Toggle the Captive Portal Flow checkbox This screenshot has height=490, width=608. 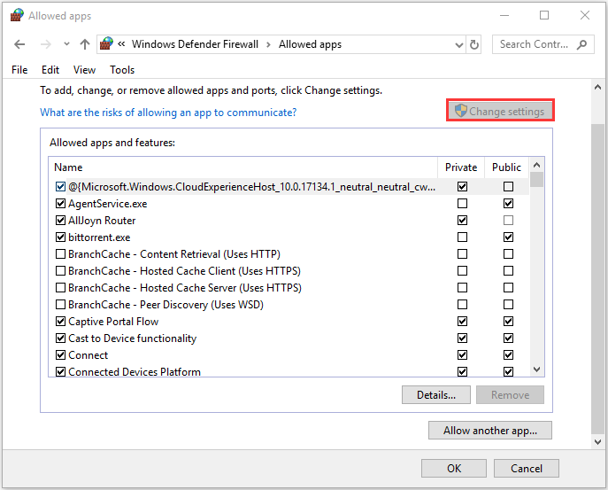(x=60, y=321)
